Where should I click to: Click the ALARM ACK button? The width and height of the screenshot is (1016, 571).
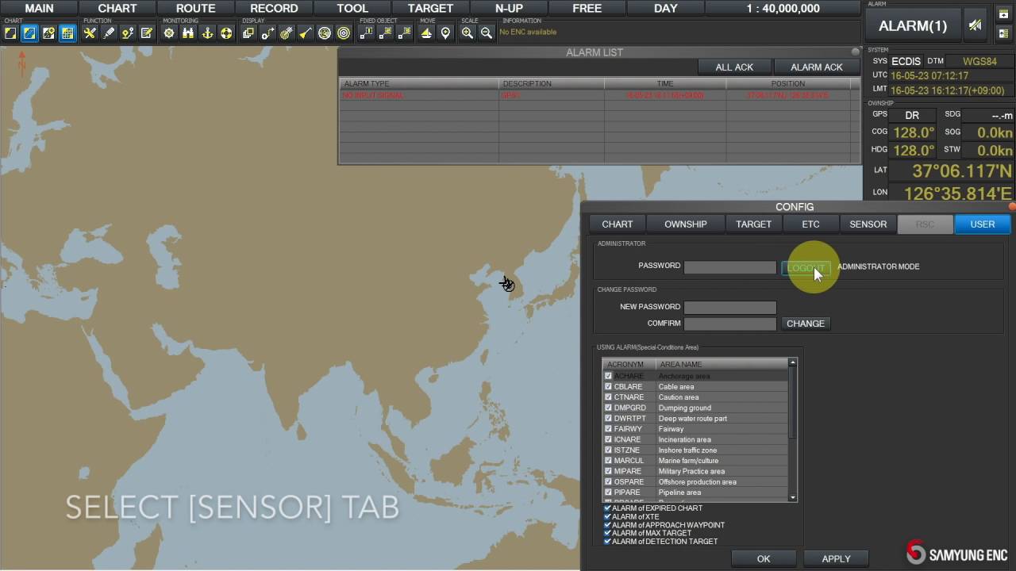(817, 67)
